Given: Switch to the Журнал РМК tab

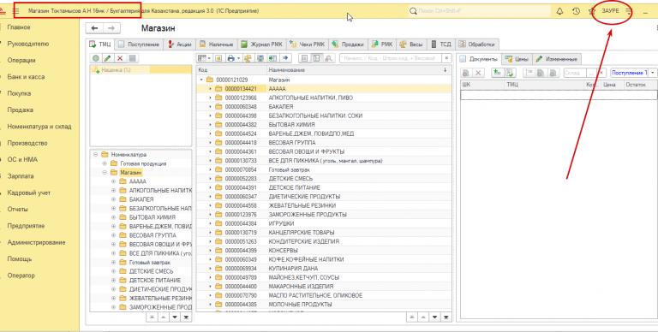Looking at the screenshot, I should (262, 44).
